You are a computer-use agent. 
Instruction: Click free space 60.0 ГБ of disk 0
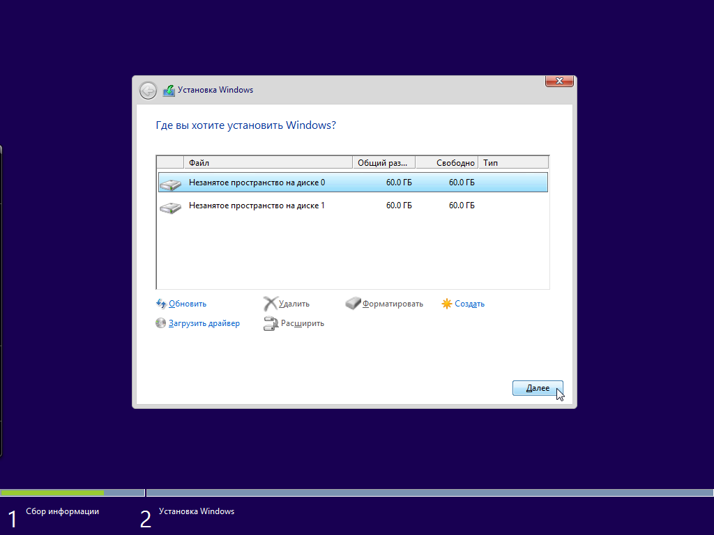tap(462, 183)
